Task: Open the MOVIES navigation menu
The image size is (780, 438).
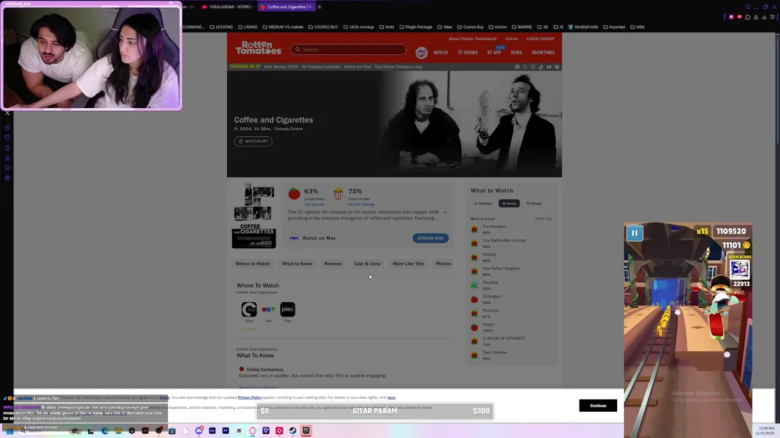Action: tap(441, 52)
